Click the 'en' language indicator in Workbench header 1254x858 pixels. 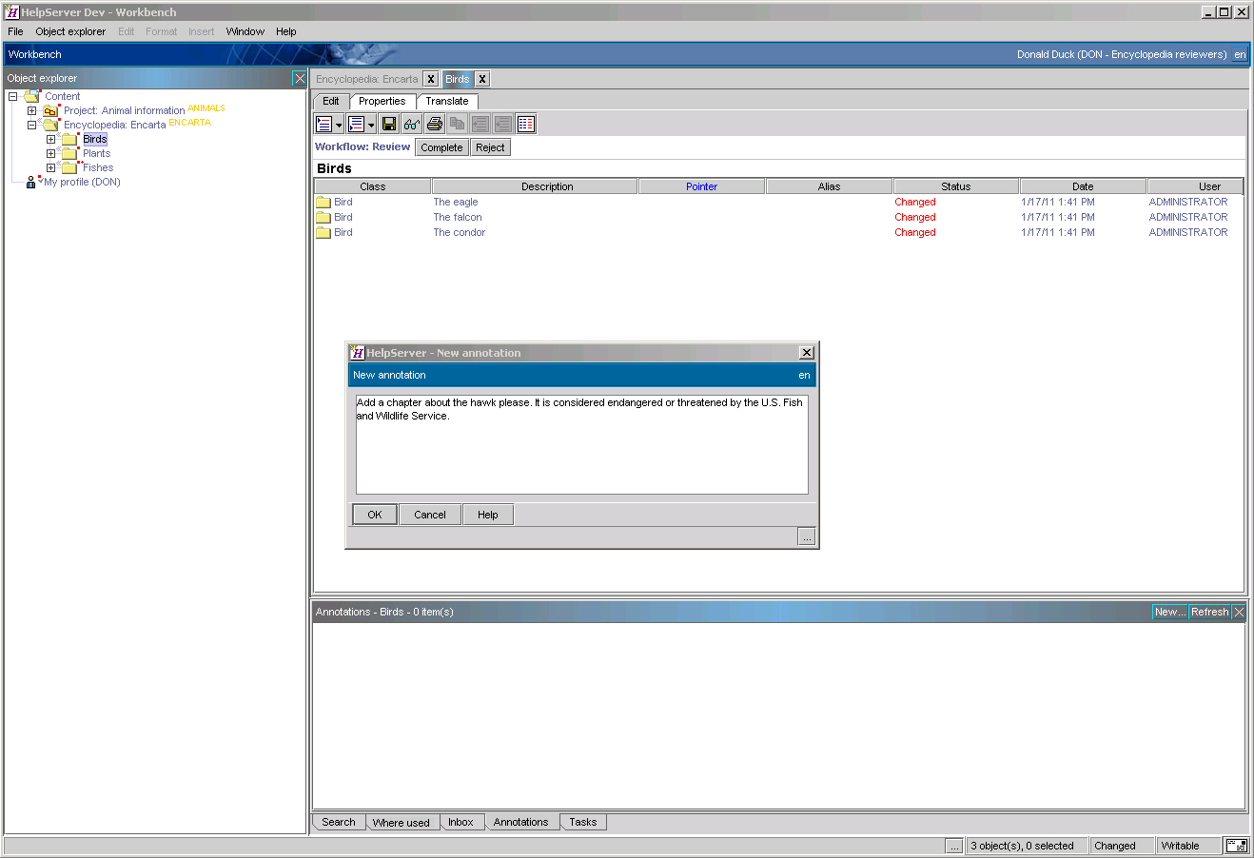coord(1240,54)
